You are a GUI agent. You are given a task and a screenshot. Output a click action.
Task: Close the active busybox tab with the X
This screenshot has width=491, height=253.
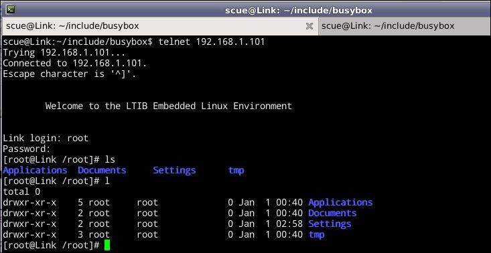click(x=309, y=26)
